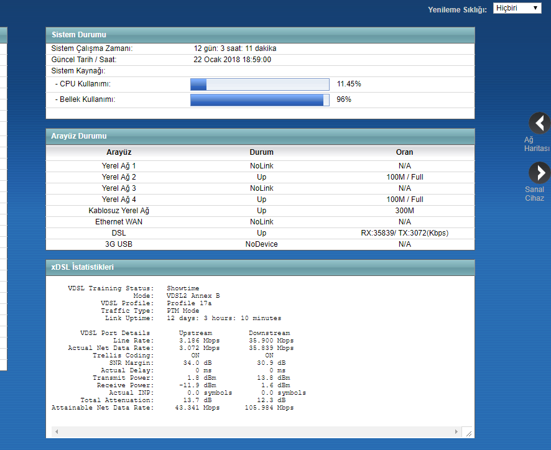Screen dimensions: 551x450
Task: Click the date 22 Ocak 2018 18:59:00
Action: coord(232,60)
